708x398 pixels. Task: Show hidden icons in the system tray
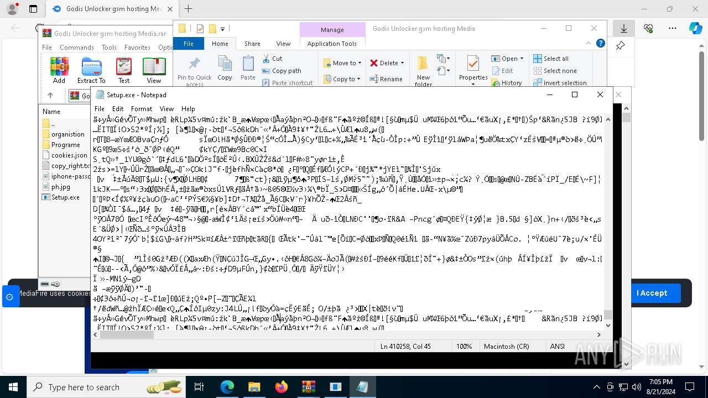(596, 387)
